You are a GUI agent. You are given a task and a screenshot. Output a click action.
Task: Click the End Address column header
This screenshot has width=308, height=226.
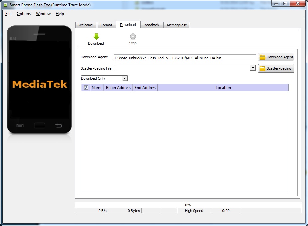(145, 88)
